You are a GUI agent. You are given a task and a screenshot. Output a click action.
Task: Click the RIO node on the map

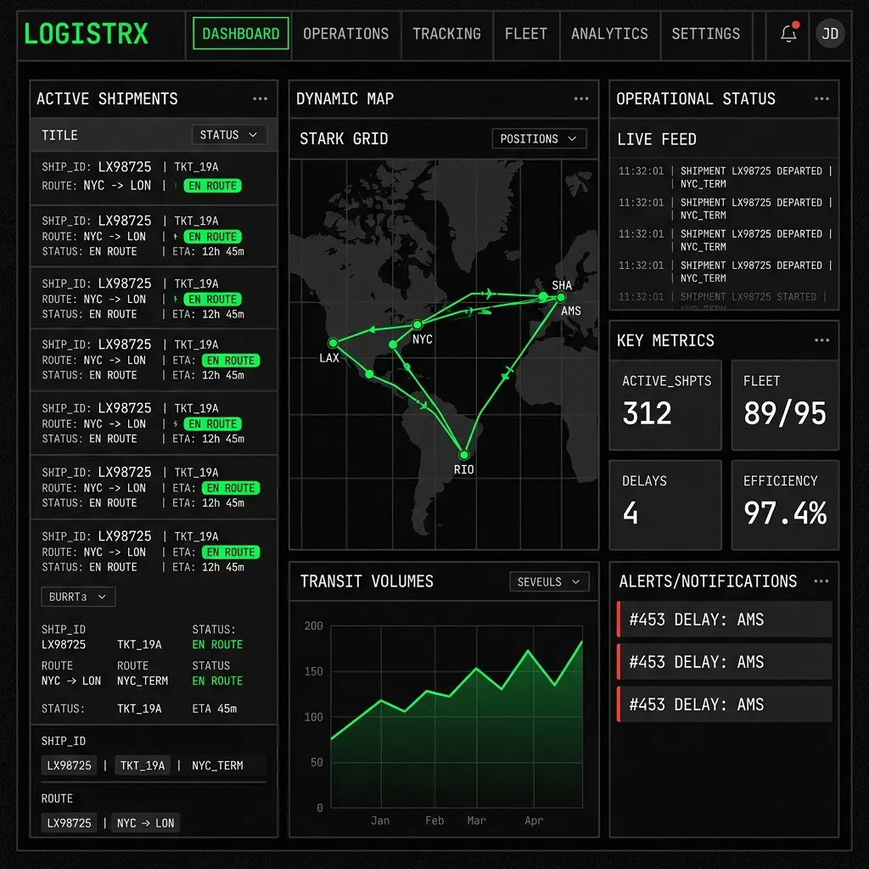[463, 455]
